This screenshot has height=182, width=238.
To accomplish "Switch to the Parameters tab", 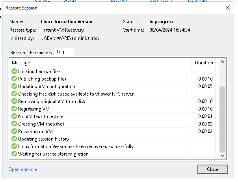I will tap(41, 53).
